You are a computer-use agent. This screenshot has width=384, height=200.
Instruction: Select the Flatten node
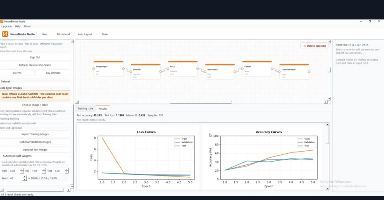tap(257, 69)
